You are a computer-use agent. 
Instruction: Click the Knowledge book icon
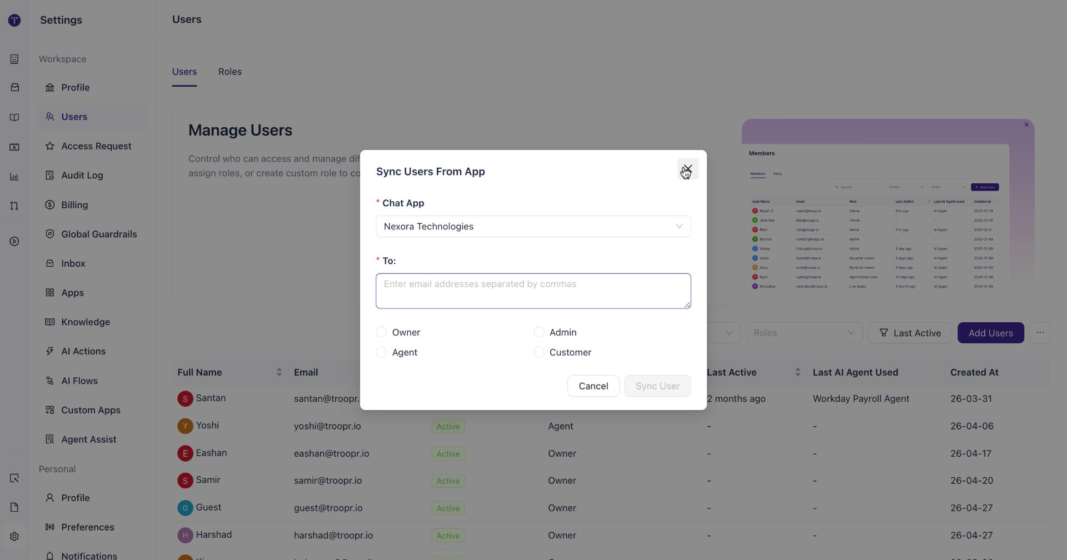[x=50, y=322]
